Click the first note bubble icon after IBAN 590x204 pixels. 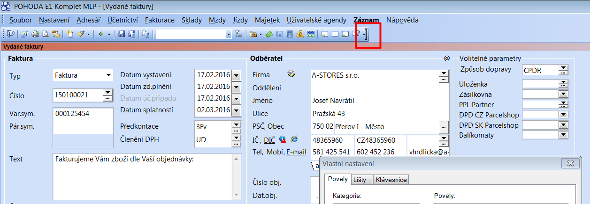pyautogui.click(x=324, y=34)
